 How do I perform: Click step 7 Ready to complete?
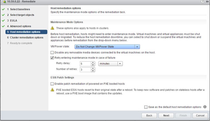tap(19, 43)
